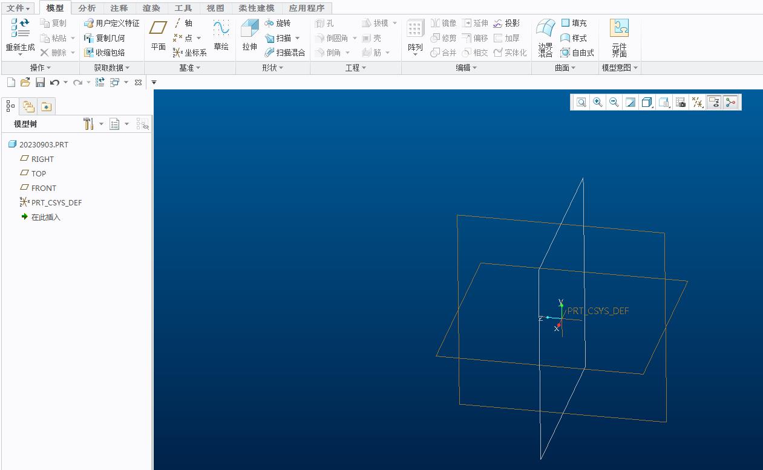
Task: Open the 工具 (Tools) tab
Action: coord(183,8)
